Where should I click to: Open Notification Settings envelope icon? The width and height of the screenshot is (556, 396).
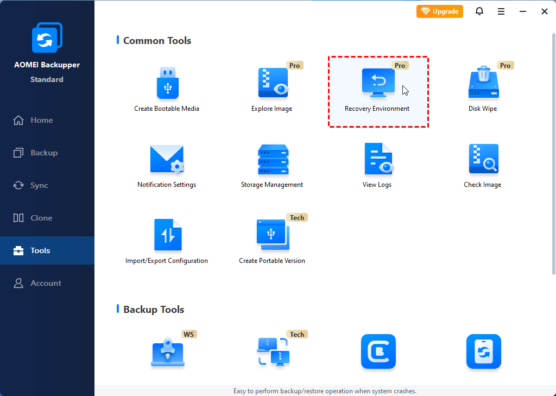pos(167,159)
